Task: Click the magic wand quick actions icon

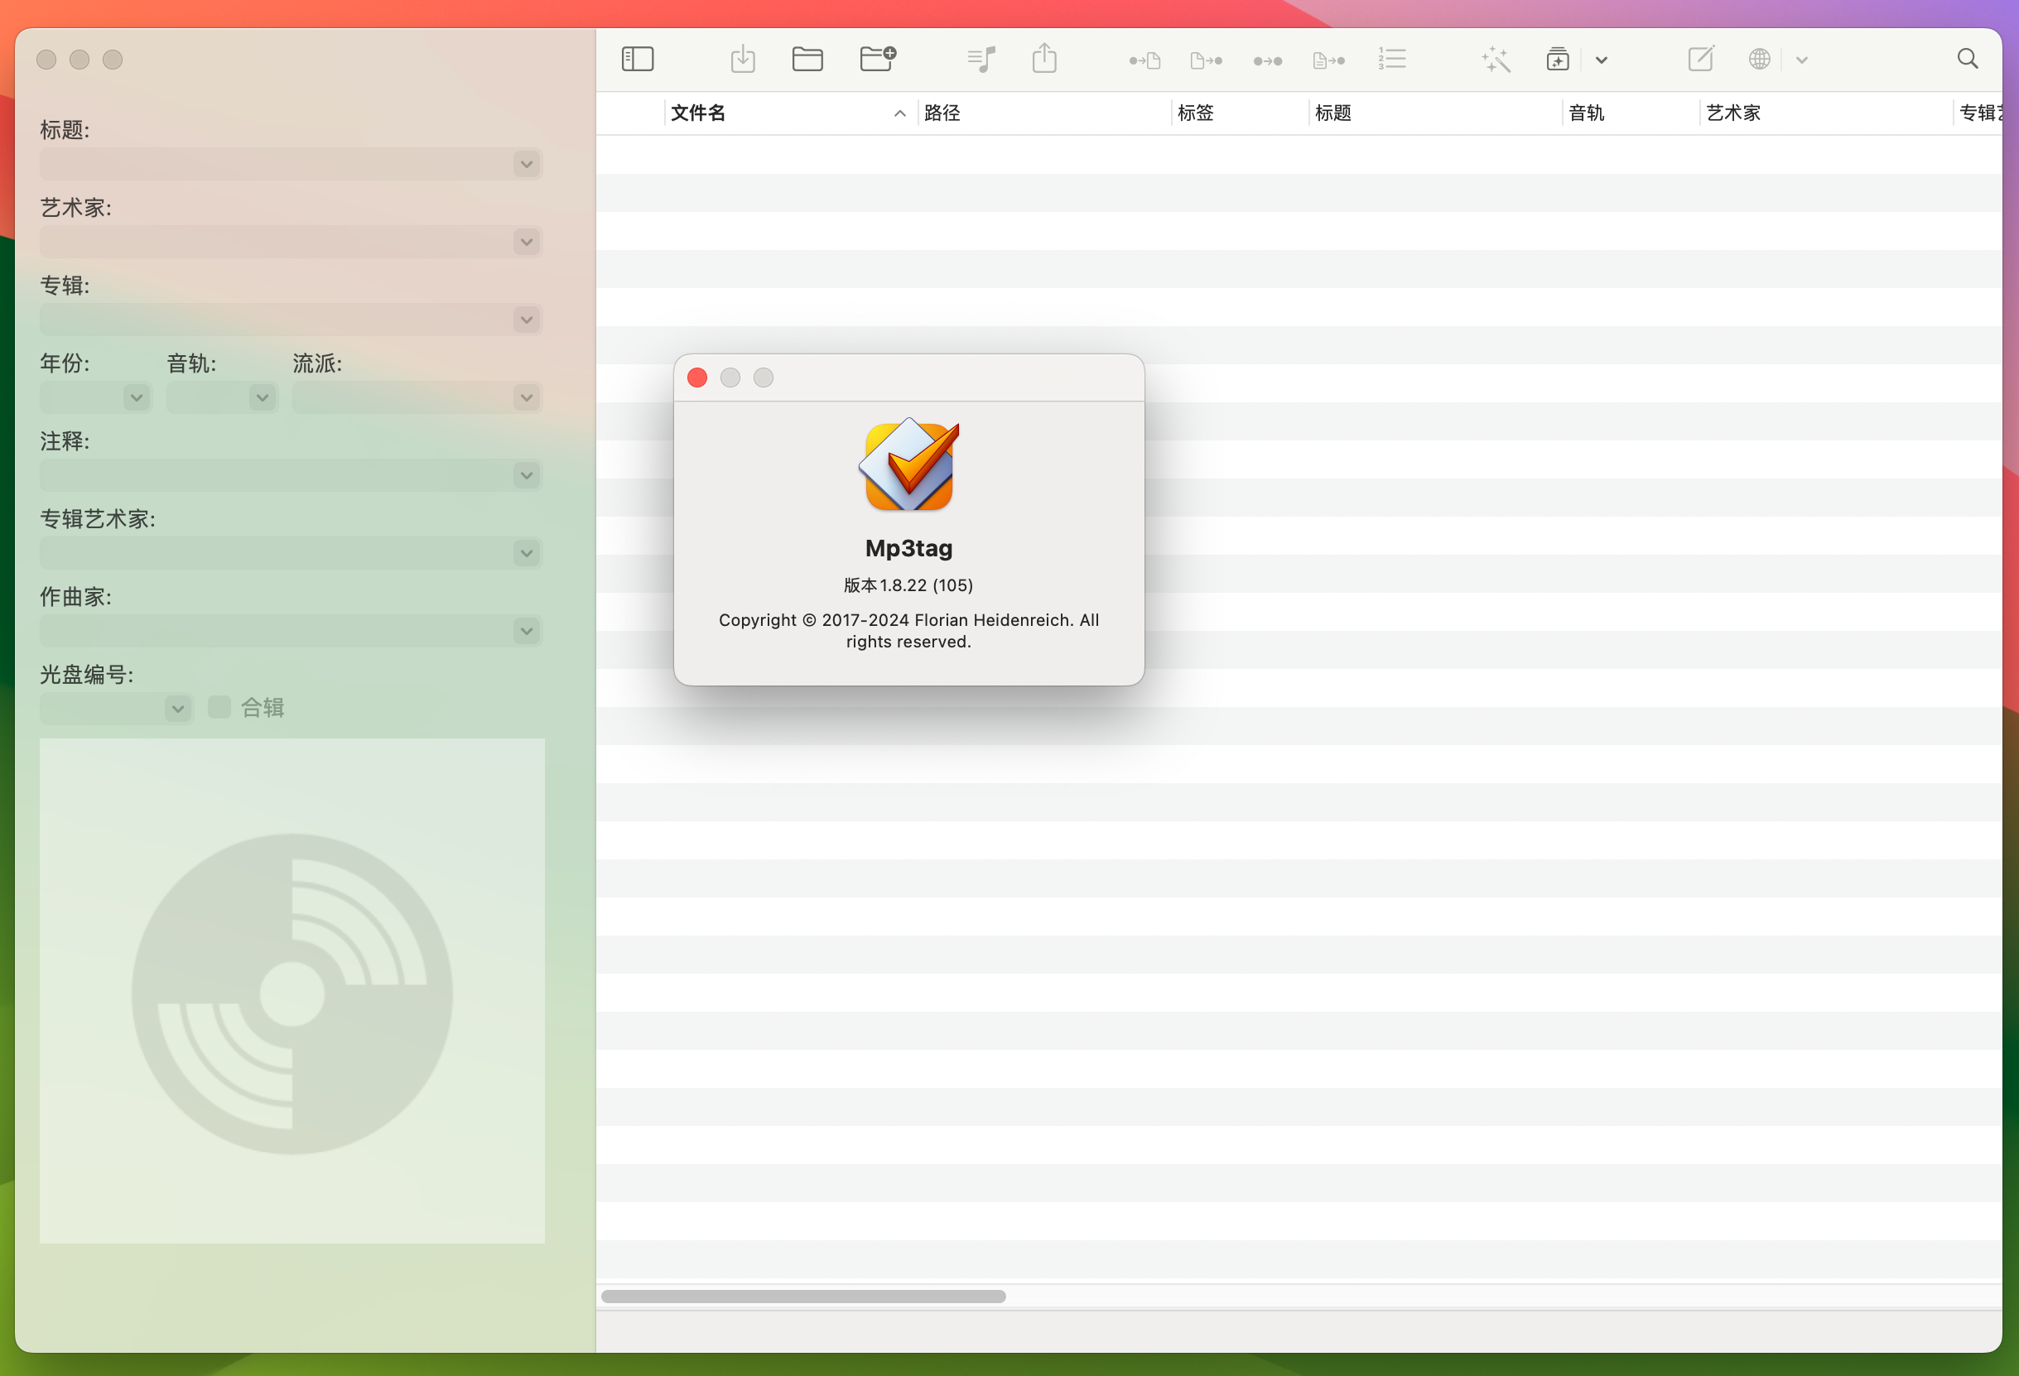Action: click(1496, 59)
